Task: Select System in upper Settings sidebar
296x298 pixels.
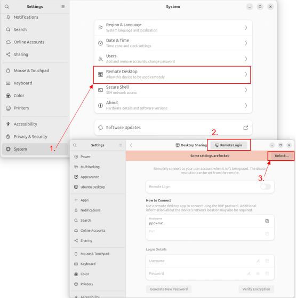Action: tap(35, 149)
